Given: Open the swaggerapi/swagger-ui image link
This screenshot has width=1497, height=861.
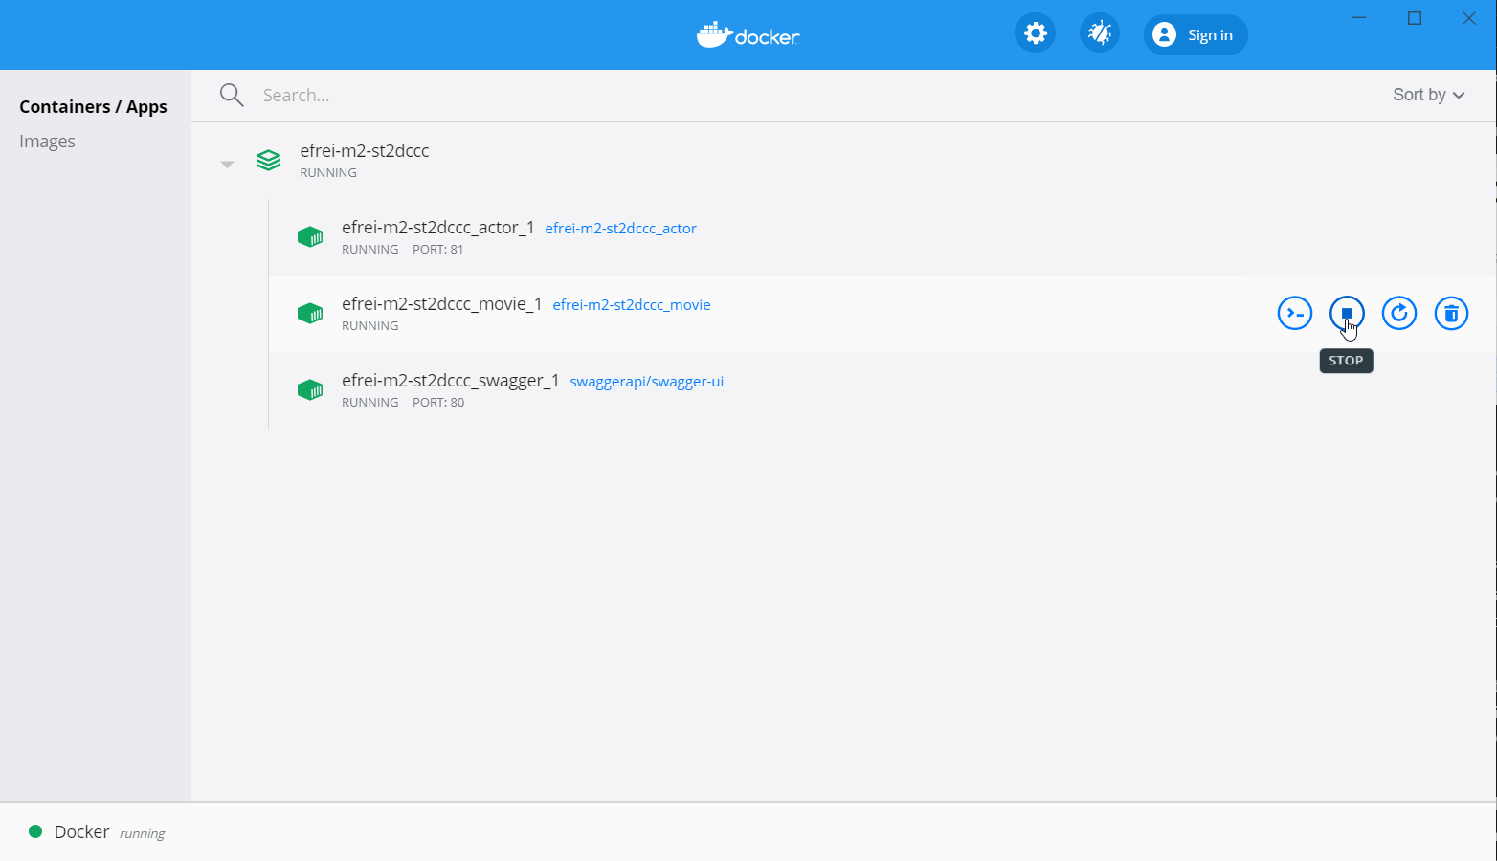Looking at the screenshot, I should (647, 382).
